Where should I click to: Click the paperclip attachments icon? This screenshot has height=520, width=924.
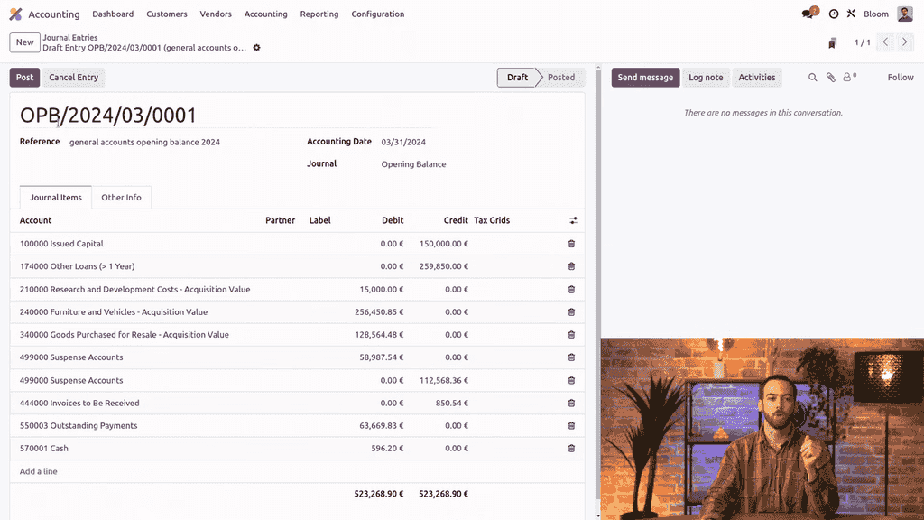coord(831,78)
